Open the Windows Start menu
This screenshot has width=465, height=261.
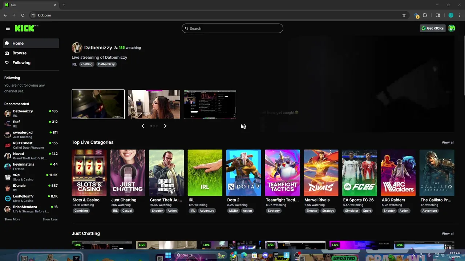pos(168,255)
